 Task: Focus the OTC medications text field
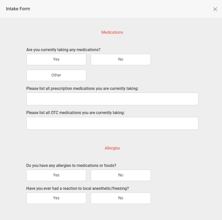(112, 123)
